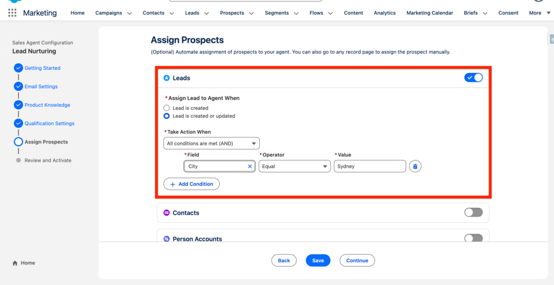
Task: Click the Home house icon at bottom left
Action: click(15, 263)
